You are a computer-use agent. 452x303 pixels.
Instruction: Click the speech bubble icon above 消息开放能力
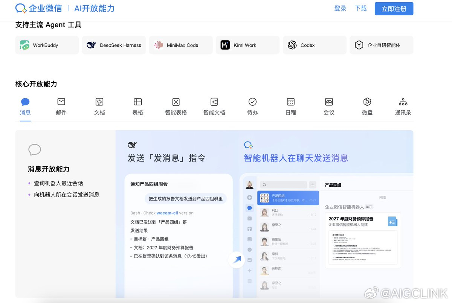(35, 150)
